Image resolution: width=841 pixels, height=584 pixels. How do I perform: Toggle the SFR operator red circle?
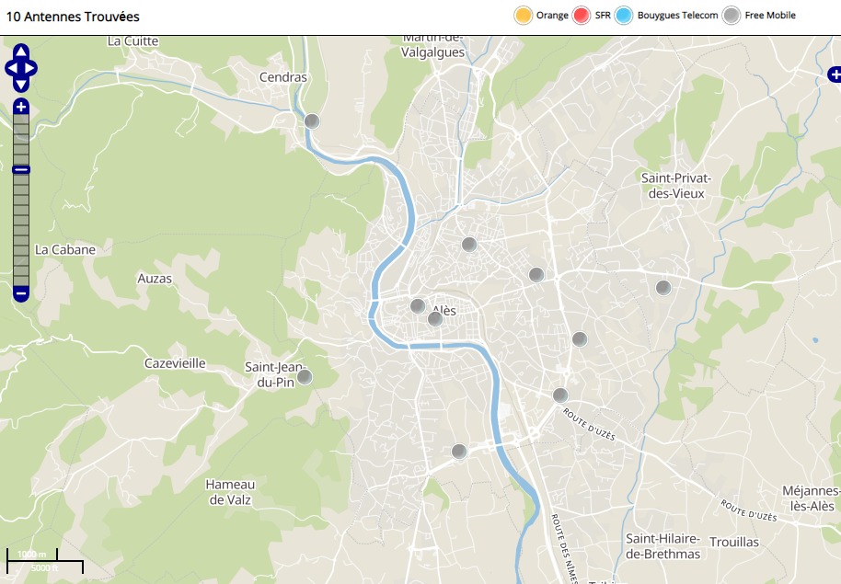point(581,16)
